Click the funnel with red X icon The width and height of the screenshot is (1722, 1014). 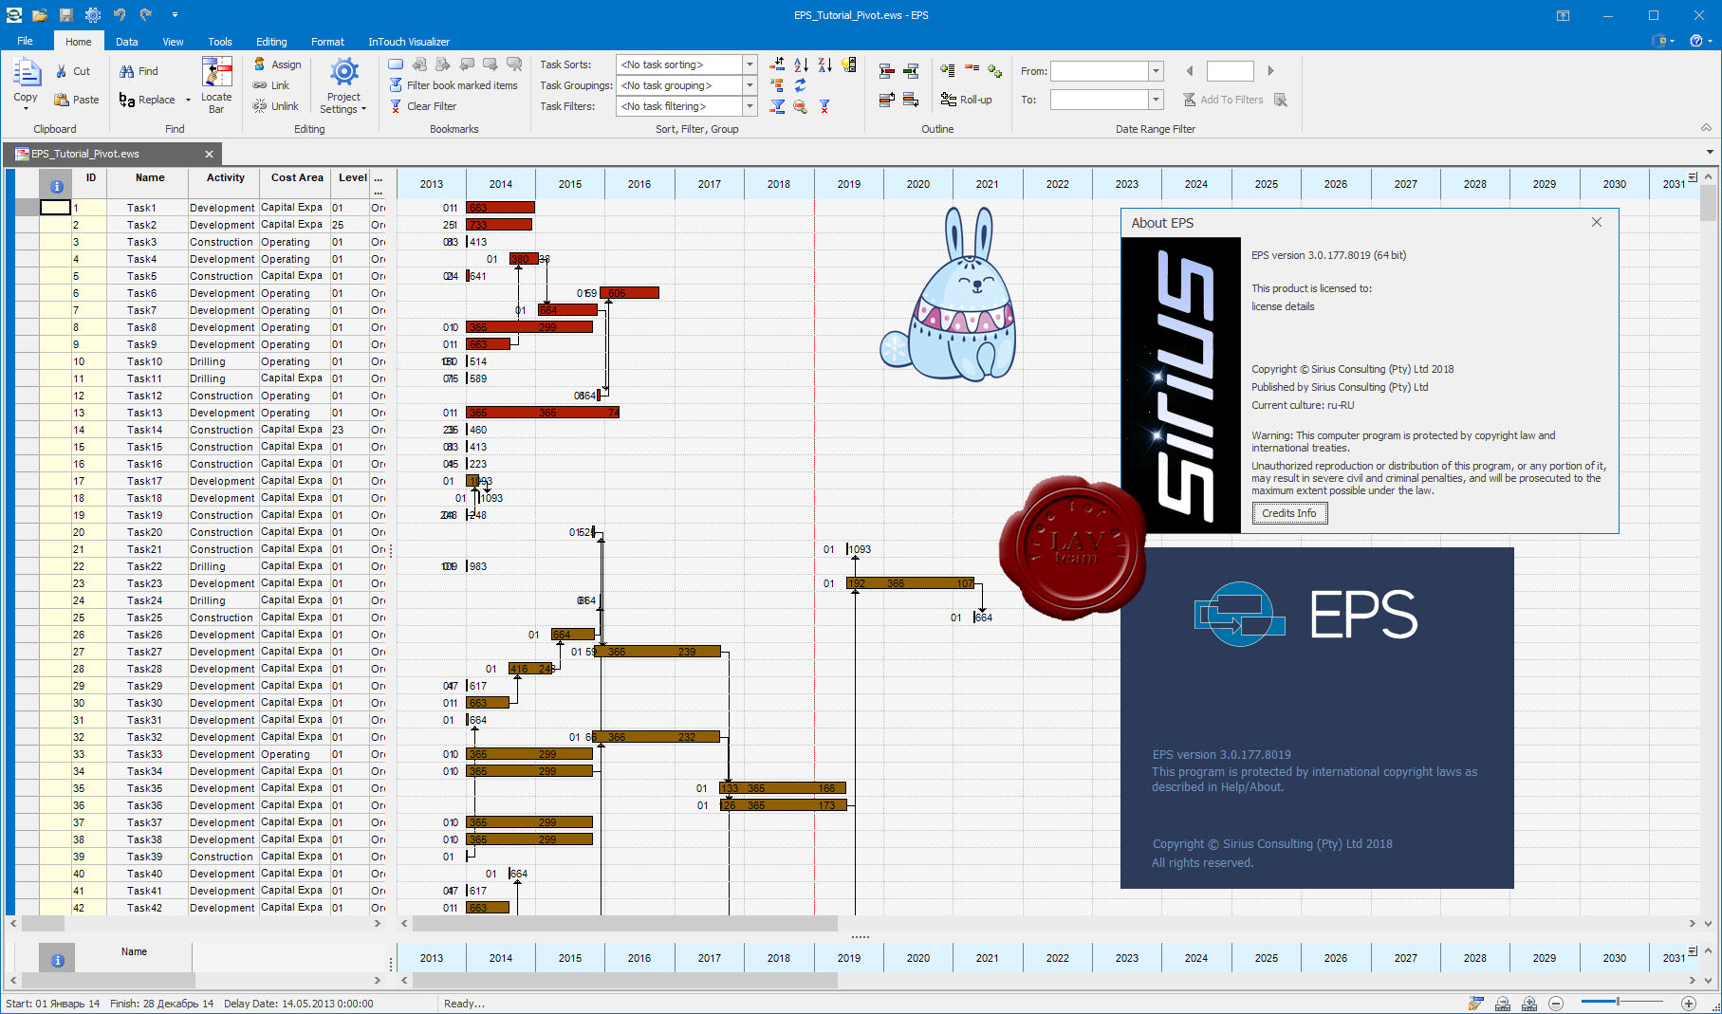coord(824,106)
